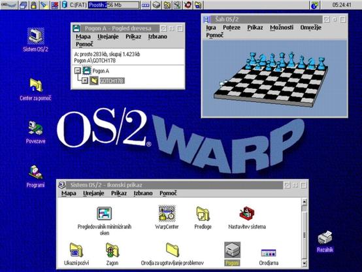The width and height of the screenshot is (362, 272).
Task: Click the blue globe information icon in WarpCenter
Action: pyautogui.click(x=314, y=5)
